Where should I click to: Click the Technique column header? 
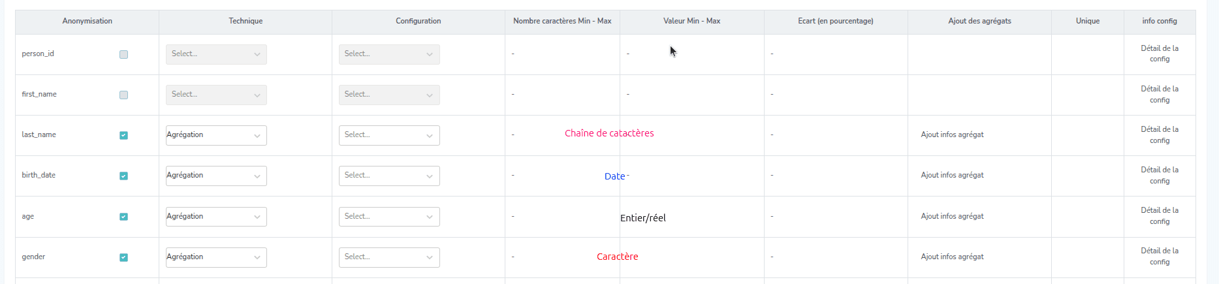tap(245, 21)
